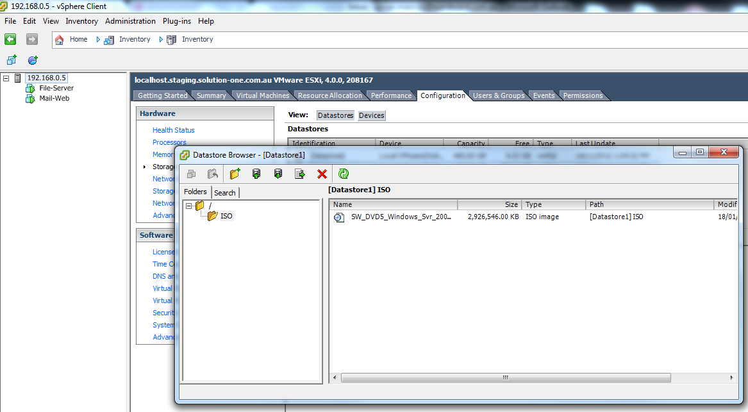This screenshot has height=412, width=748.
Task: Click the move file icon
Action: pyautogui.click(x=299, y=174)
